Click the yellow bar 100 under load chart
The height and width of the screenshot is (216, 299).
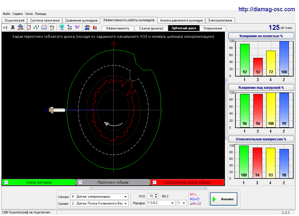271,110
